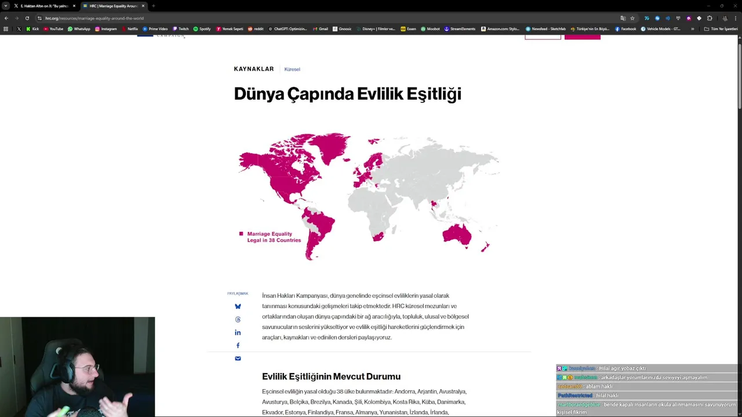Screen dimensions: 742x417
Task: Open the Yemek Sepeti bookmark
Action: (230, 29)
